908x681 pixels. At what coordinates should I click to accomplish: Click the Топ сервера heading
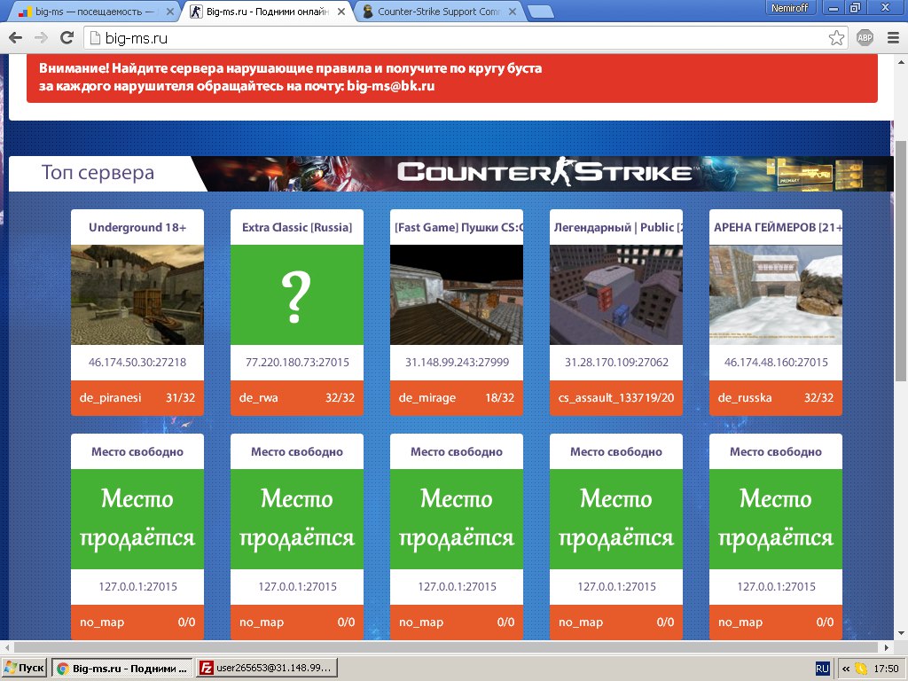tap(98, 173)
